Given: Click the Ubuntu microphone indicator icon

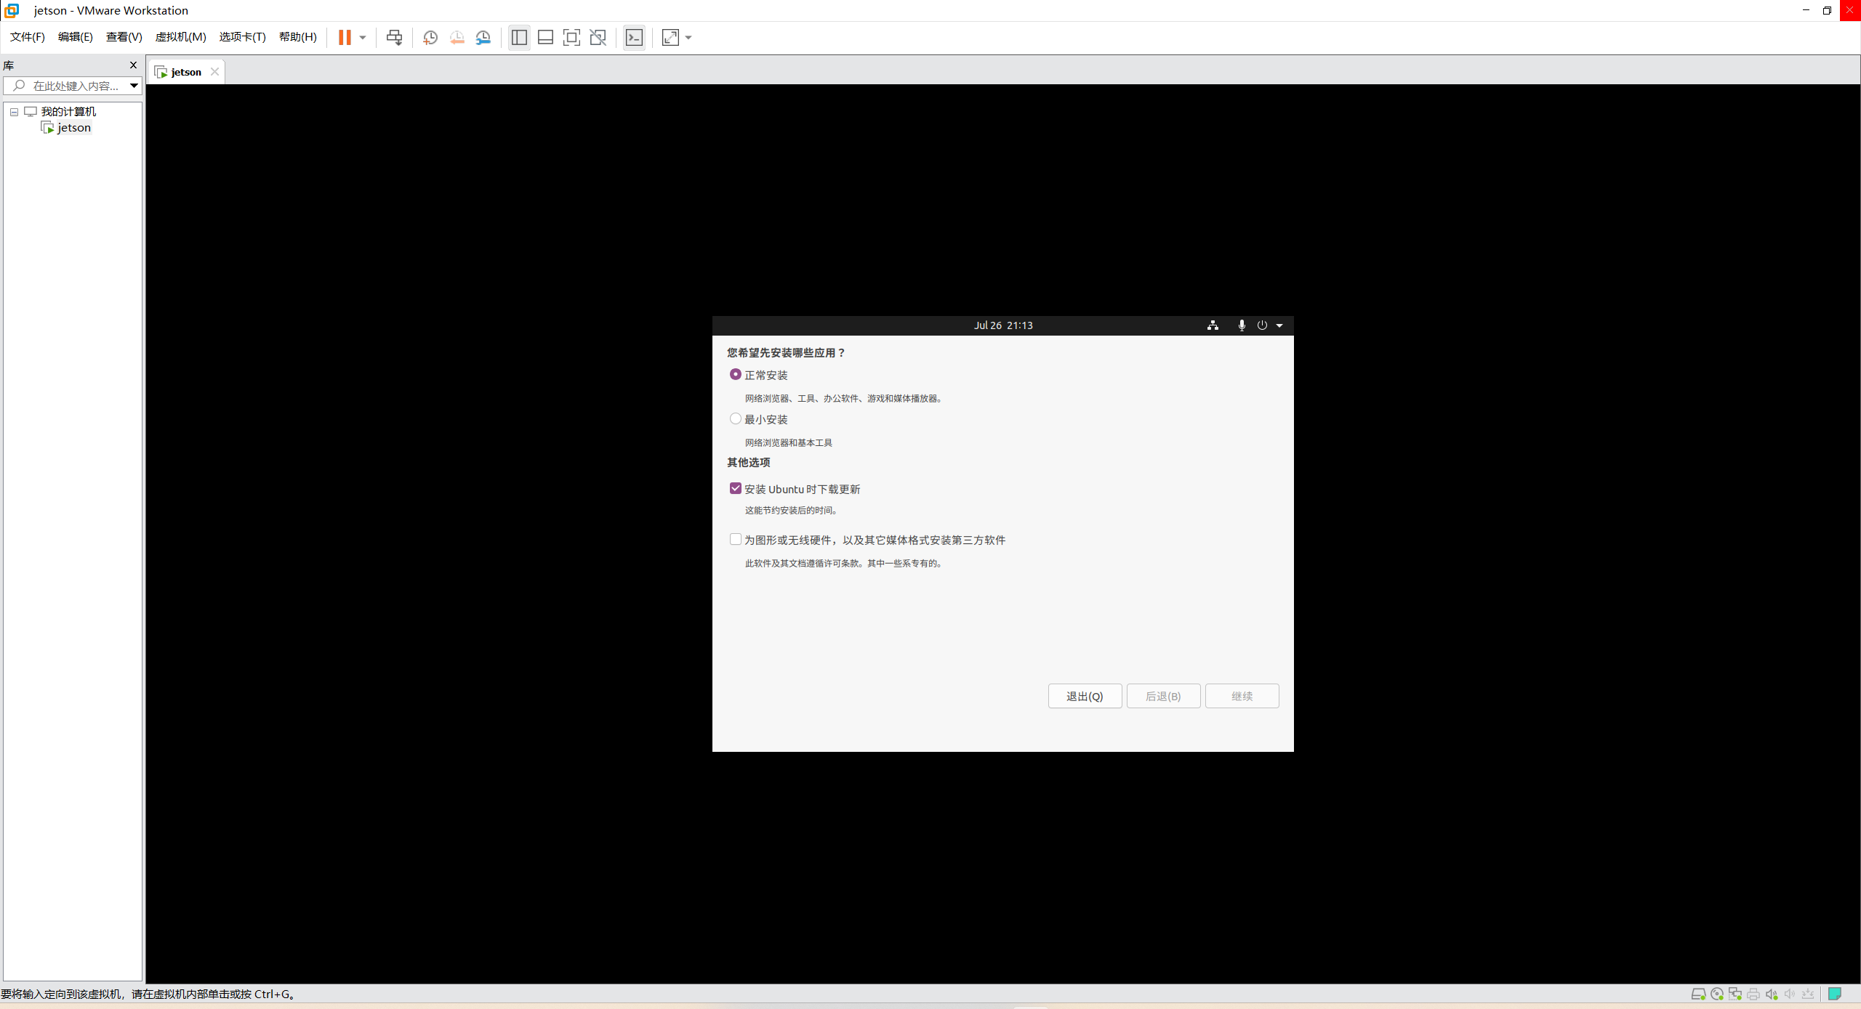Looking at the screenshot, I should [x=1242, y=325].
